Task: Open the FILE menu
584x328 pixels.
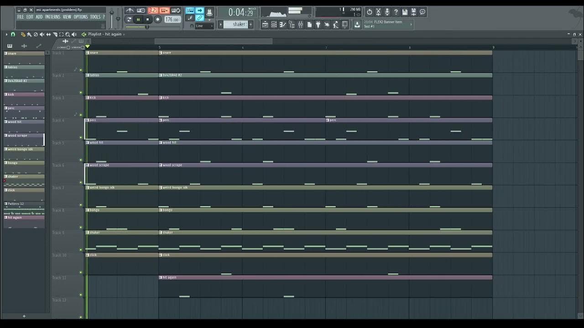Action: pyautogui.click(x=21, y=17)
